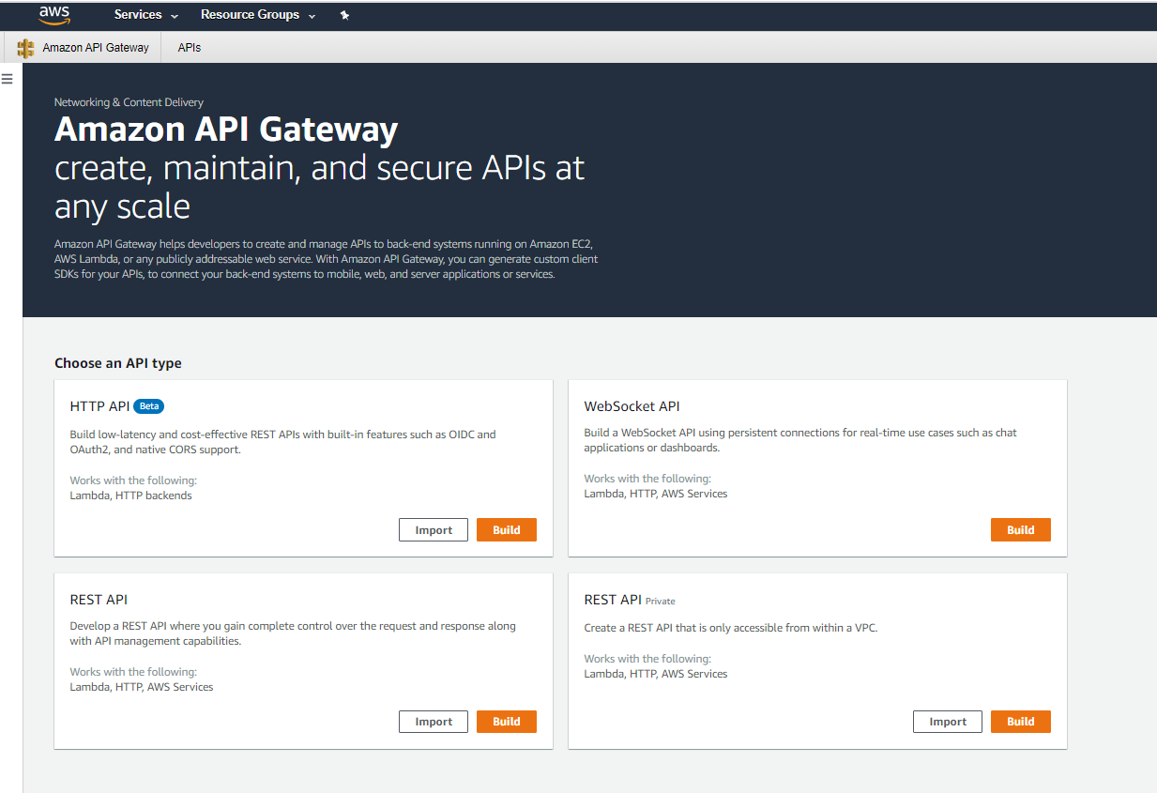Screen dimensions: 1157x793
Task: Open the Amazon API Gateway breadcrumb
Action: 96,48
